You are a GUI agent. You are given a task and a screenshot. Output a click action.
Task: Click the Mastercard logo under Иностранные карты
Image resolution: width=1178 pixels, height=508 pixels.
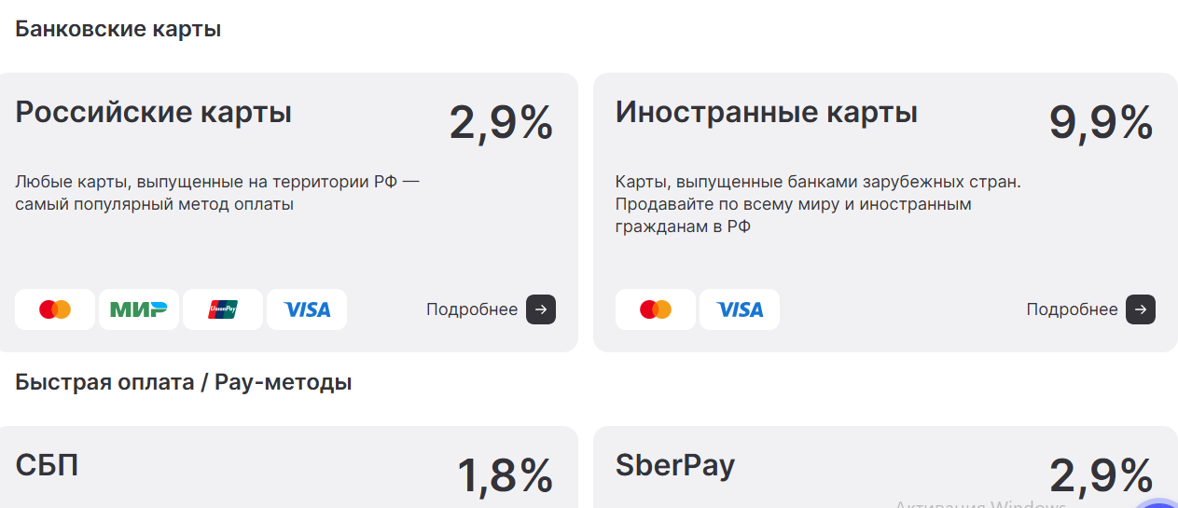point(656,309)
